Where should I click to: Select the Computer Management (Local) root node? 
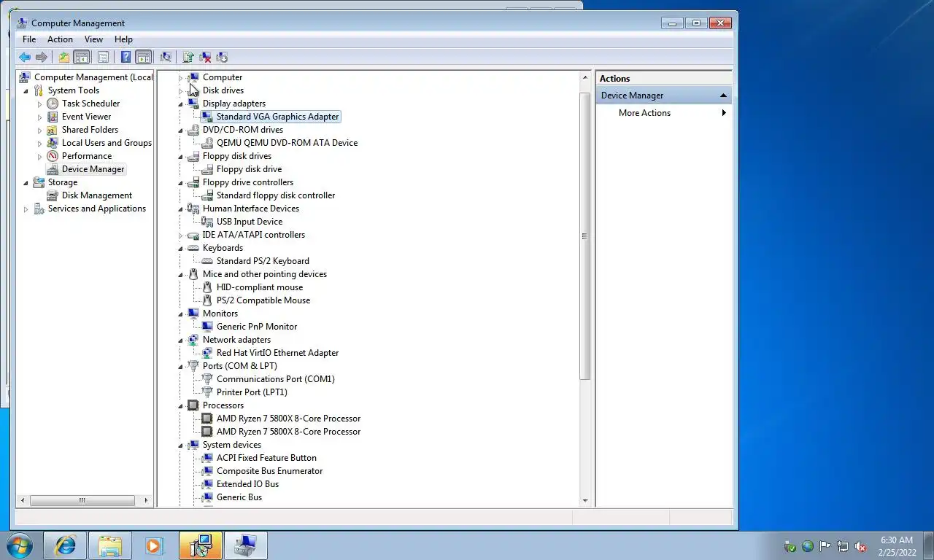pos(93,77)
